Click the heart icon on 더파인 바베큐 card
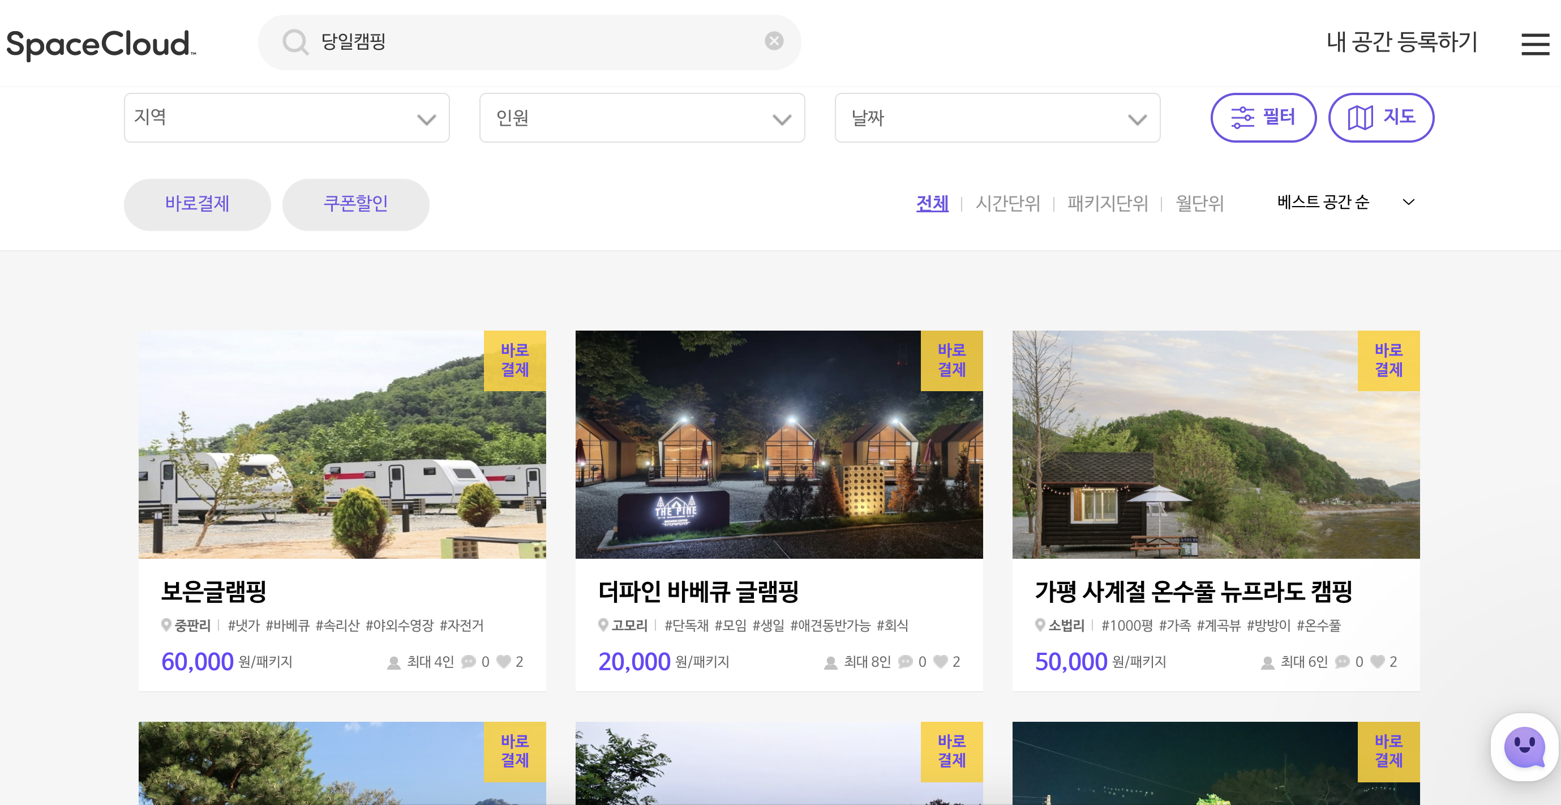This screenshot has width=1561, height=805. click(941, 661)
